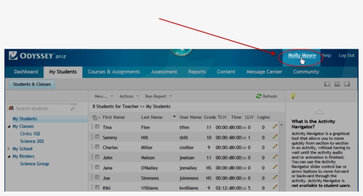
Task: Check the box for Sammy Hill
Action: (x=97, y=137)
